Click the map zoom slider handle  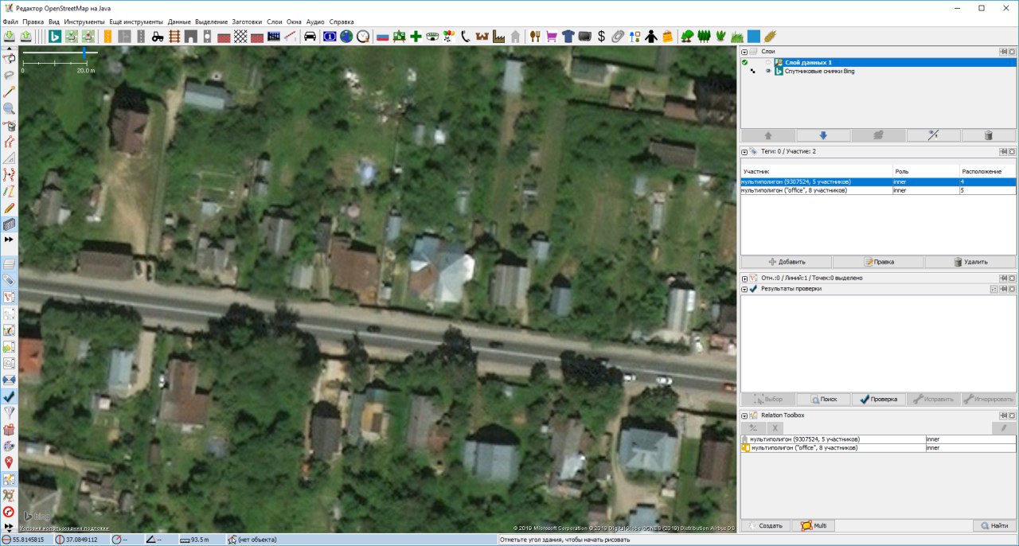(84, 53)
